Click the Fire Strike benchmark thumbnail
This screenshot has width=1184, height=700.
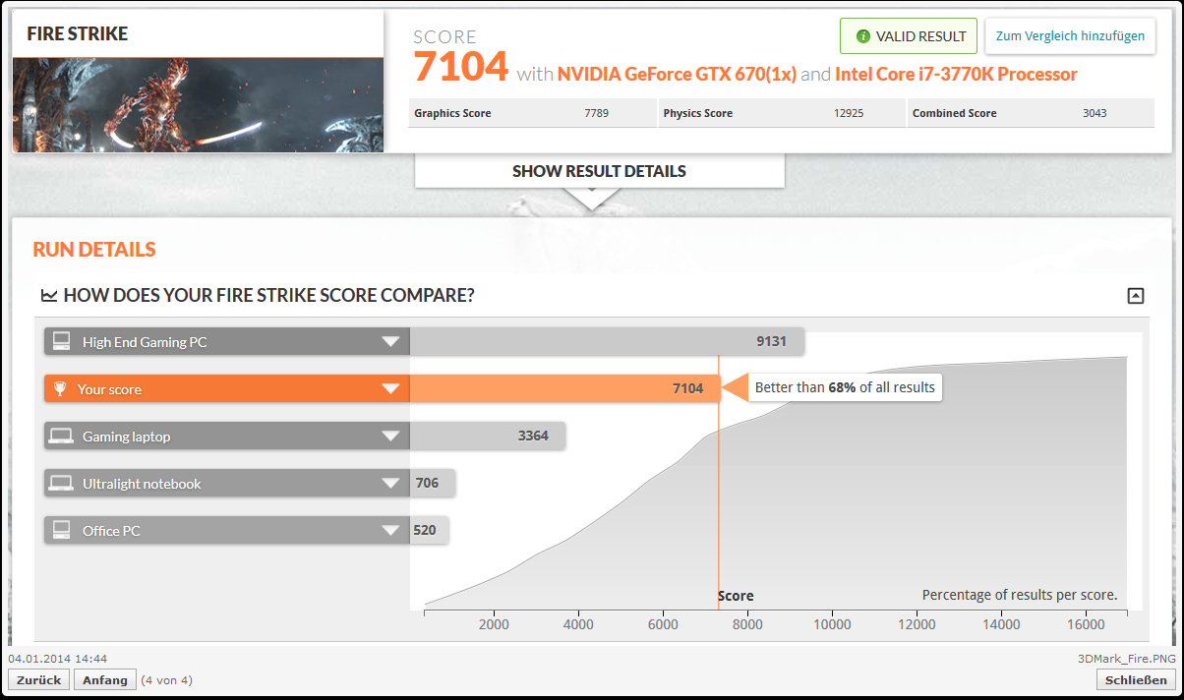click(x=198, y=104)
